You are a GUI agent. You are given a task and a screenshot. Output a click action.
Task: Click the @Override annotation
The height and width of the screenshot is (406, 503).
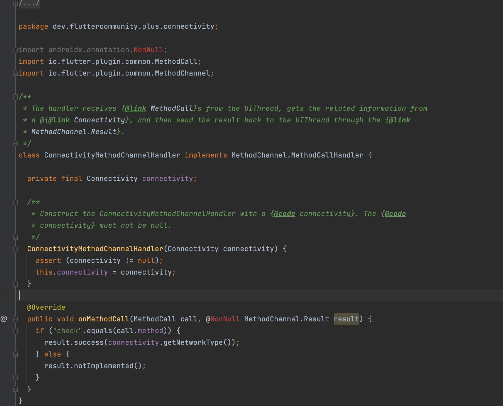tap(46, 307)
